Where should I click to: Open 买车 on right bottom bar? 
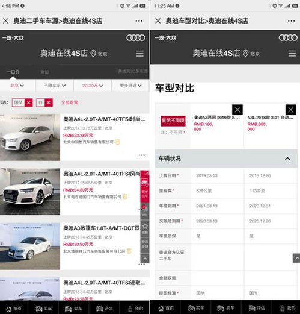[x=196, y=308]
